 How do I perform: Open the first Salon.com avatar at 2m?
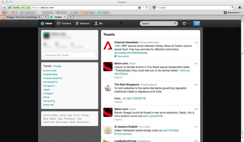[x=108, y=67]
